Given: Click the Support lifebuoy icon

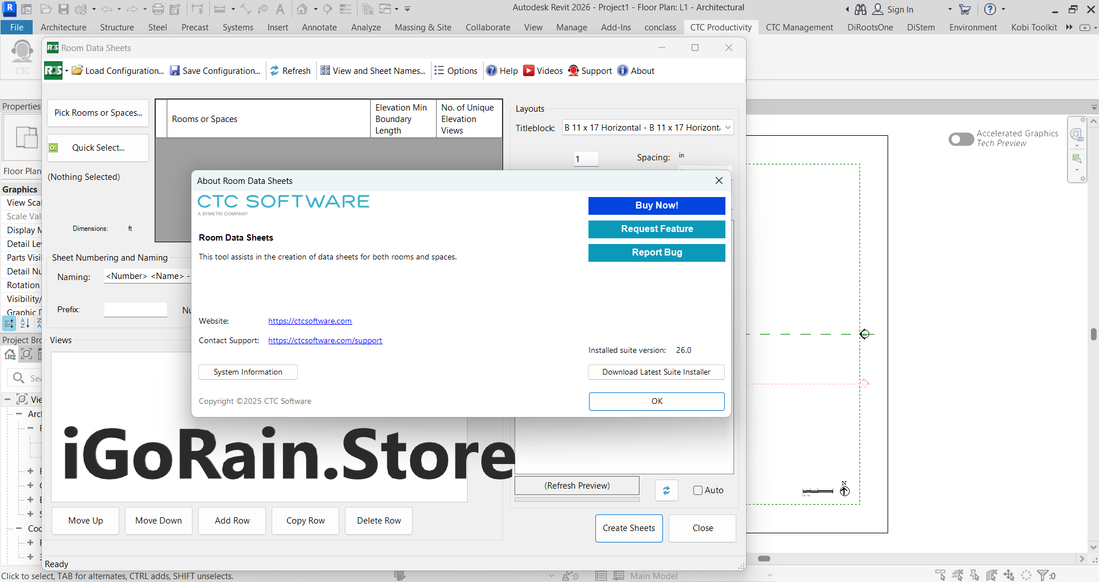Looking at the screenshot, I should pyautogui.click(x=573, y=70).
